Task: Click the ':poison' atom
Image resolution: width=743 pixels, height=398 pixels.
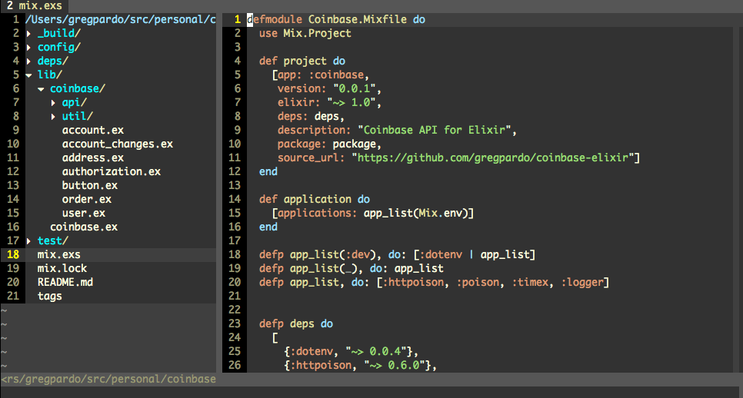Action: pyautogui.click(x=478, y=283)
